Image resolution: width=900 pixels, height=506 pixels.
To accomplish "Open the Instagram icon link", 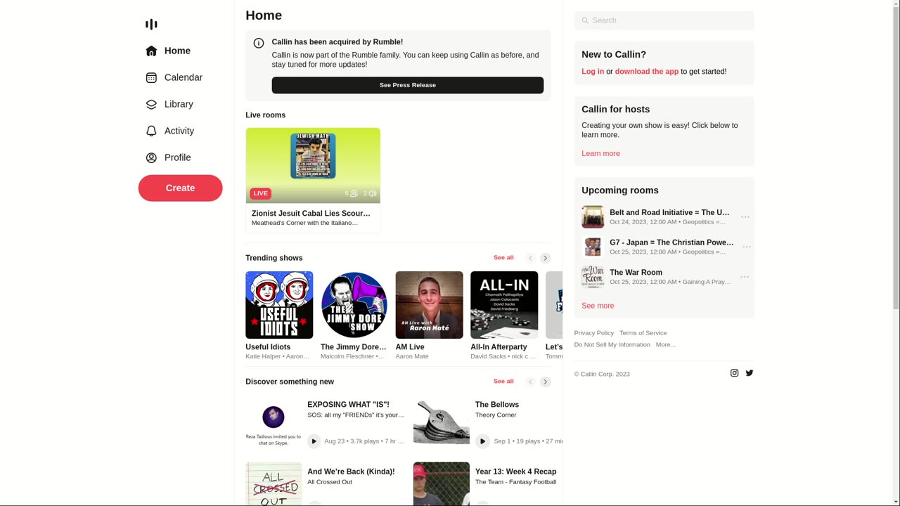I will 734,373.
